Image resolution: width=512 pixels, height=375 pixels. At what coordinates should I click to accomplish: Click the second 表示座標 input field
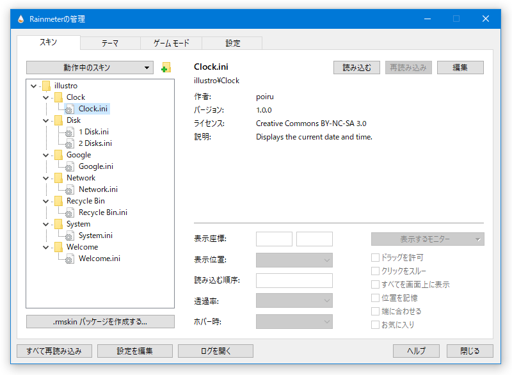coord(314,239)
